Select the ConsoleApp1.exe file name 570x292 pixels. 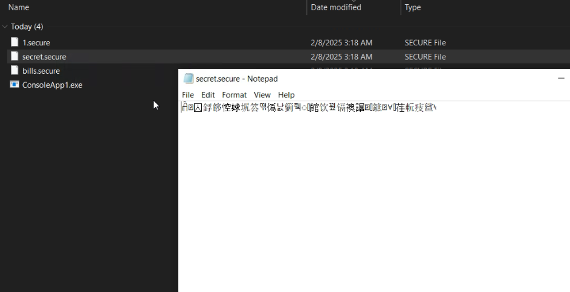pos(53,85)
